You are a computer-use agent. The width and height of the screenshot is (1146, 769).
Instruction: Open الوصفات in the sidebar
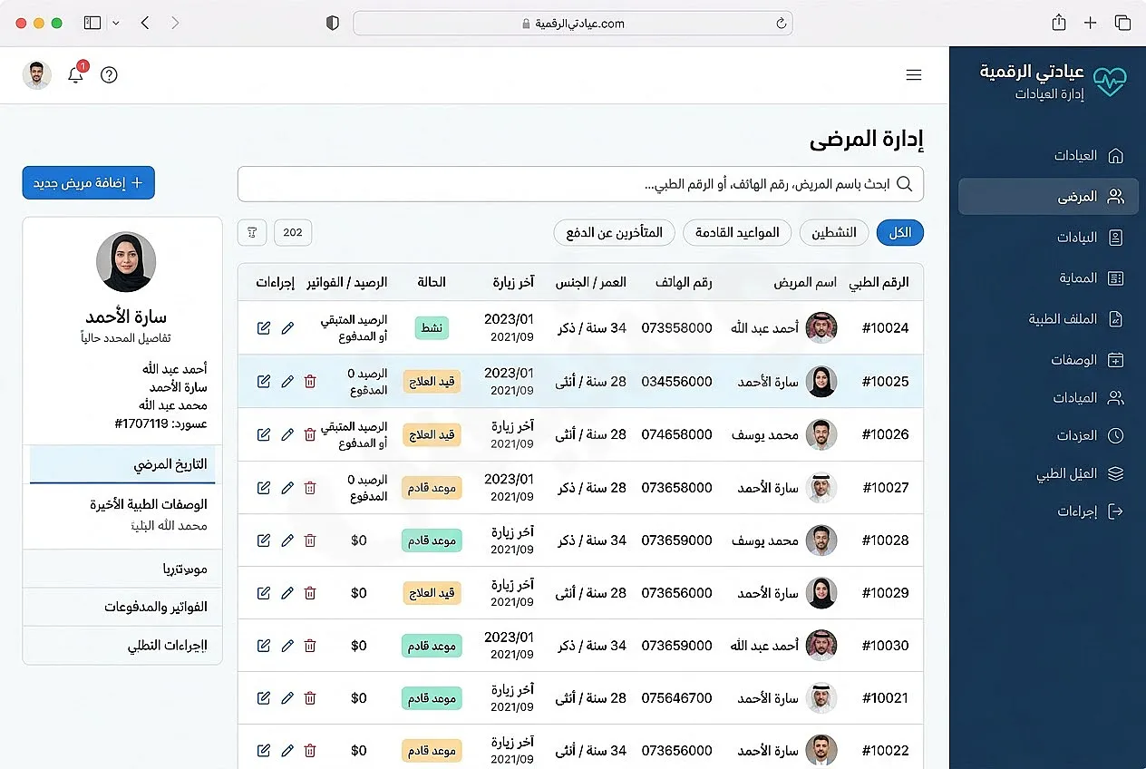coord(1048,360)
